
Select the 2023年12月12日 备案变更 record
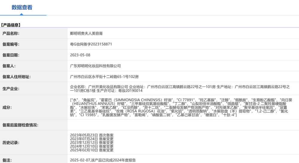point(91,143)
